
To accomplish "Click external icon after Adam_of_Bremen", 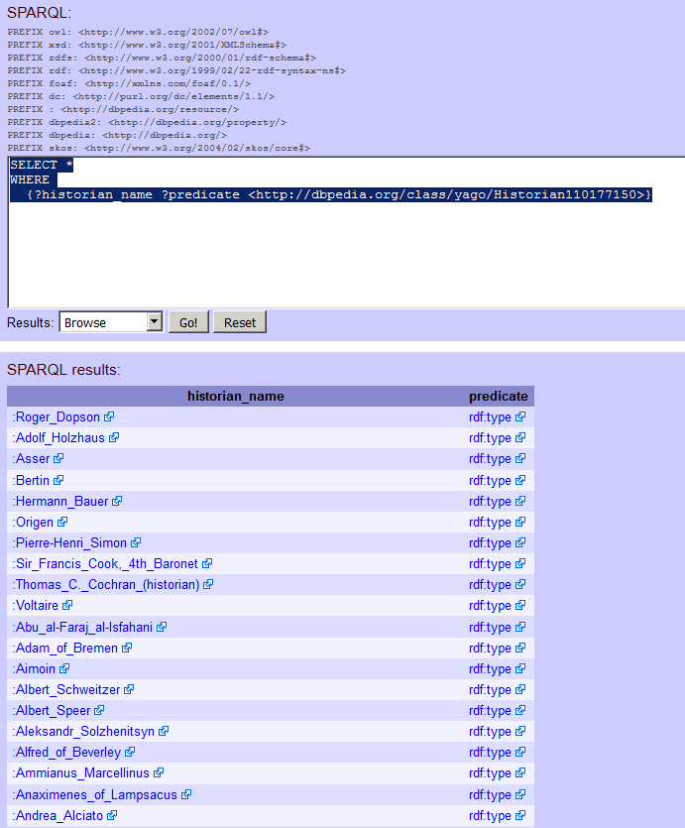I will (x=127, y=649).
